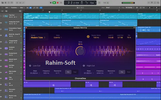Image resolution: width=161 pixels, height=100 pixels.
Task: Select the Ride Cymbal track icon
Action: [x=6, y=72]
